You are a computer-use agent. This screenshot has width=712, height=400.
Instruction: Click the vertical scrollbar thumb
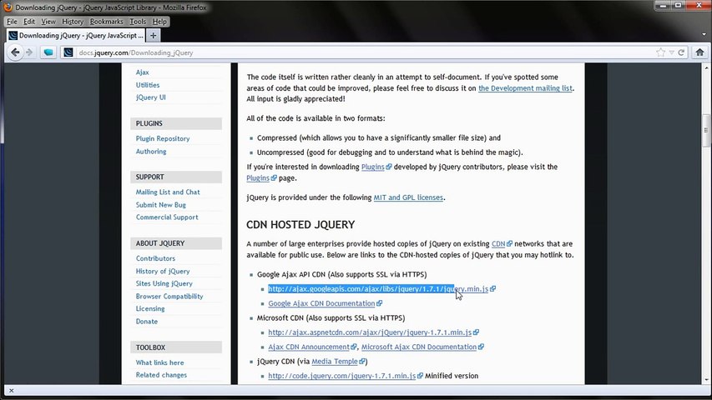[x=706, y=131]
